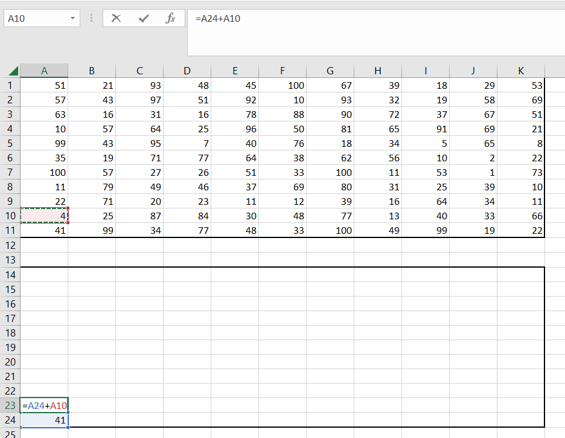This screenshot has width=565, height=438.
Task: Open the Insert Function fx dialog
Action: pos(170,19)
